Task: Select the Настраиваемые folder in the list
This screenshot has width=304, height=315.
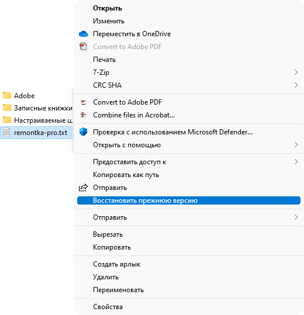Action: point(37,120)
